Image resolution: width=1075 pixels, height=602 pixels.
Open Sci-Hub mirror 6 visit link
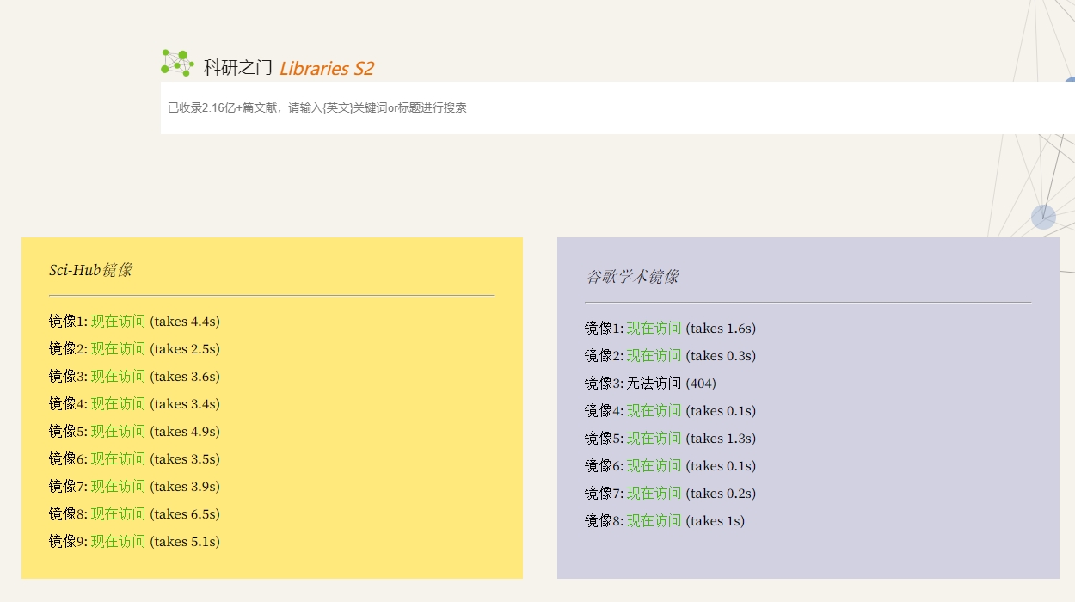pos(119,459)
